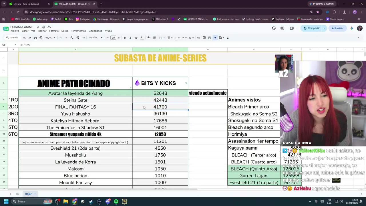
Task: Show all comments
Action: (x=282, y=28)
